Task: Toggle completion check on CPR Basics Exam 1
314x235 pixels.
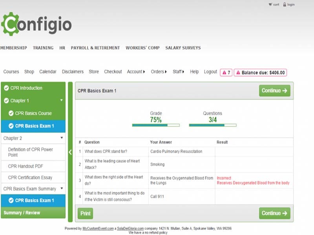Action: point(11,126)
